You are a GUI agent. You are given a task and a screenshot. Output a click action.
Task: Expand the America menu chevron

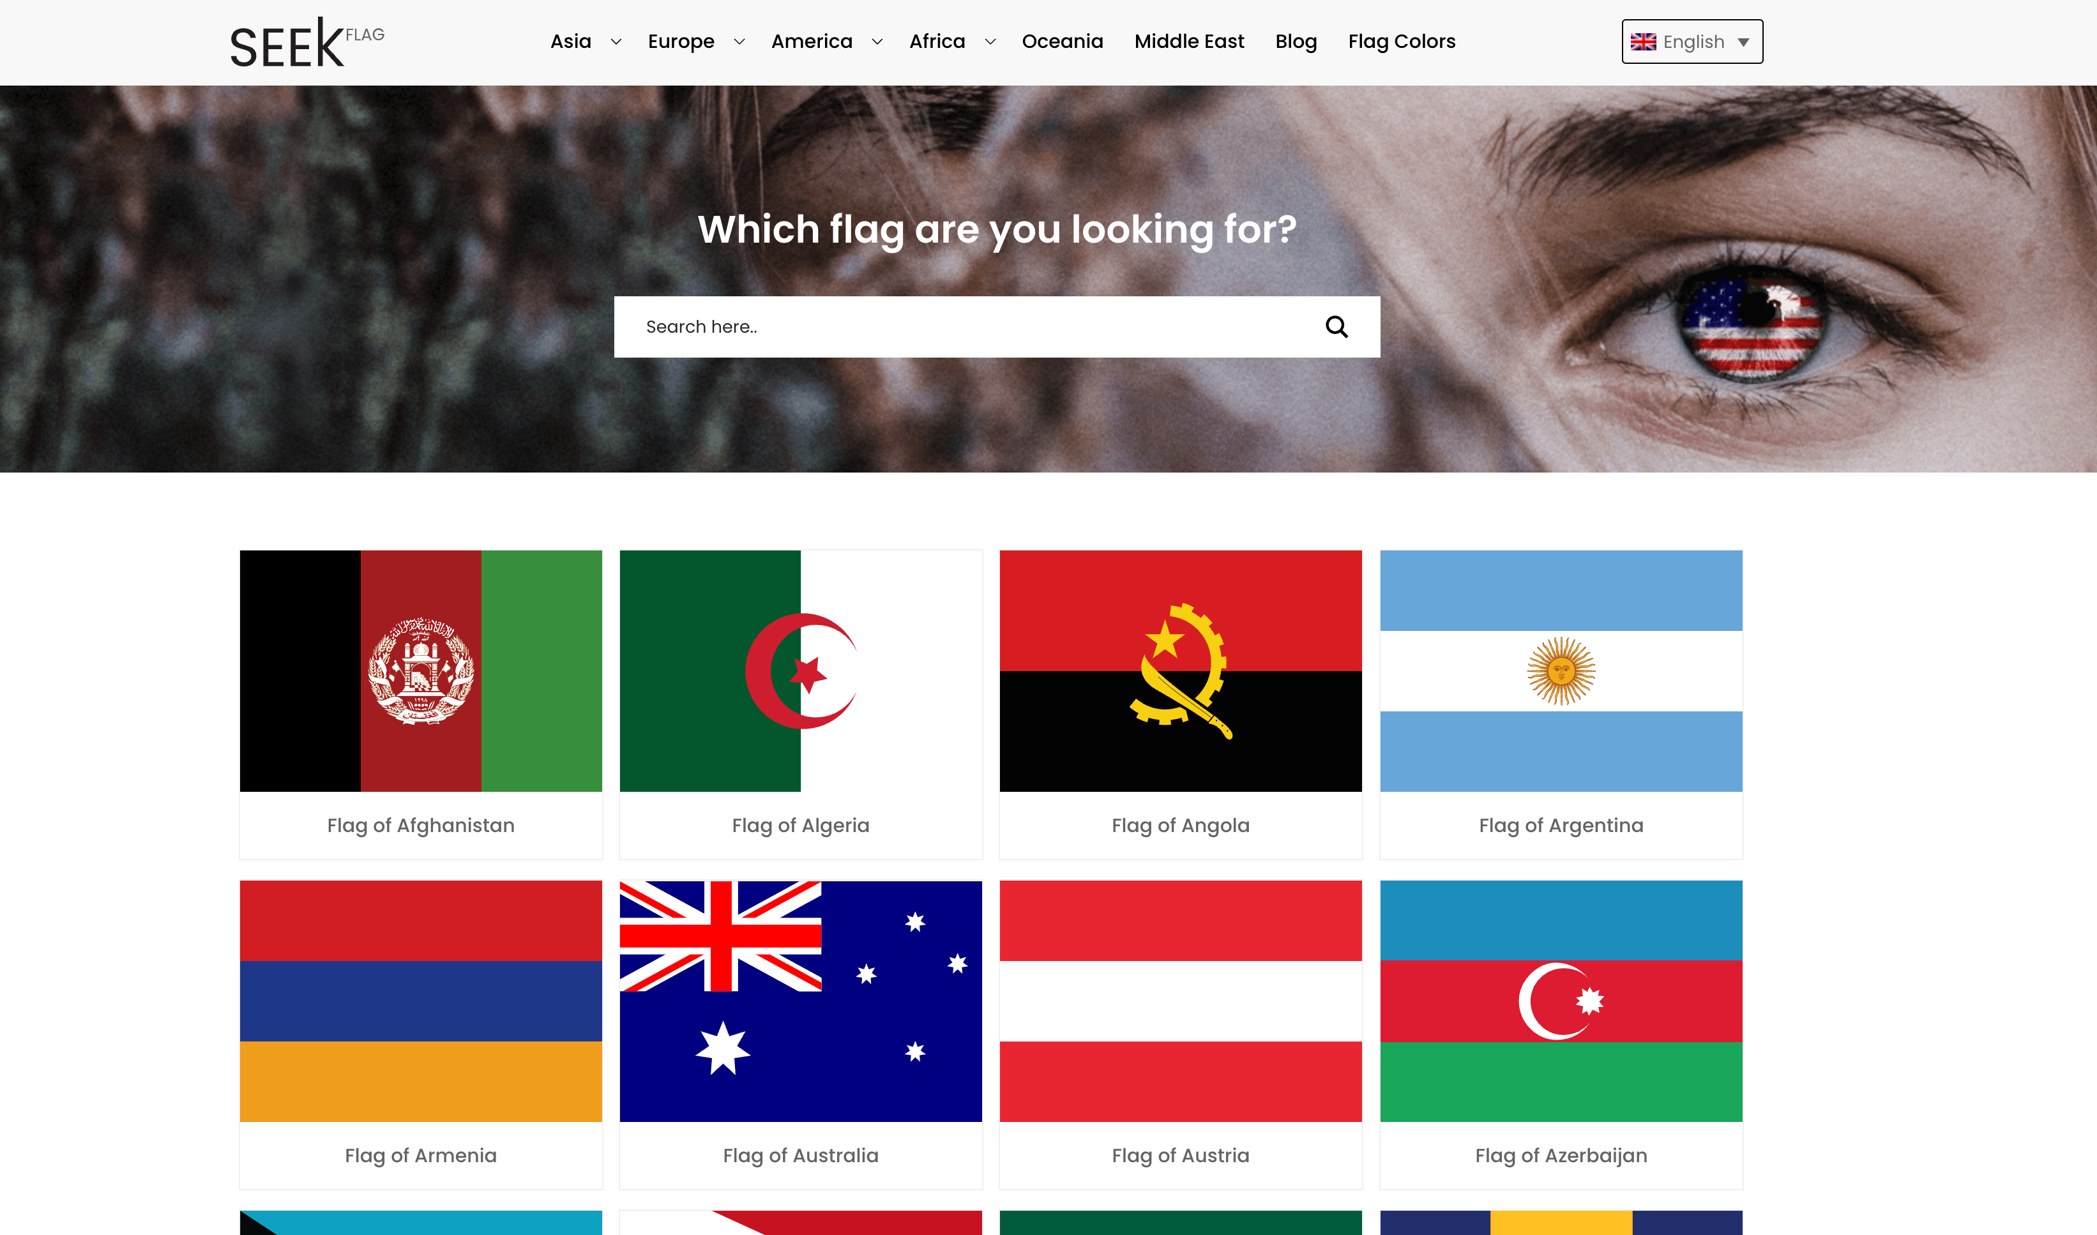point(877,42)
